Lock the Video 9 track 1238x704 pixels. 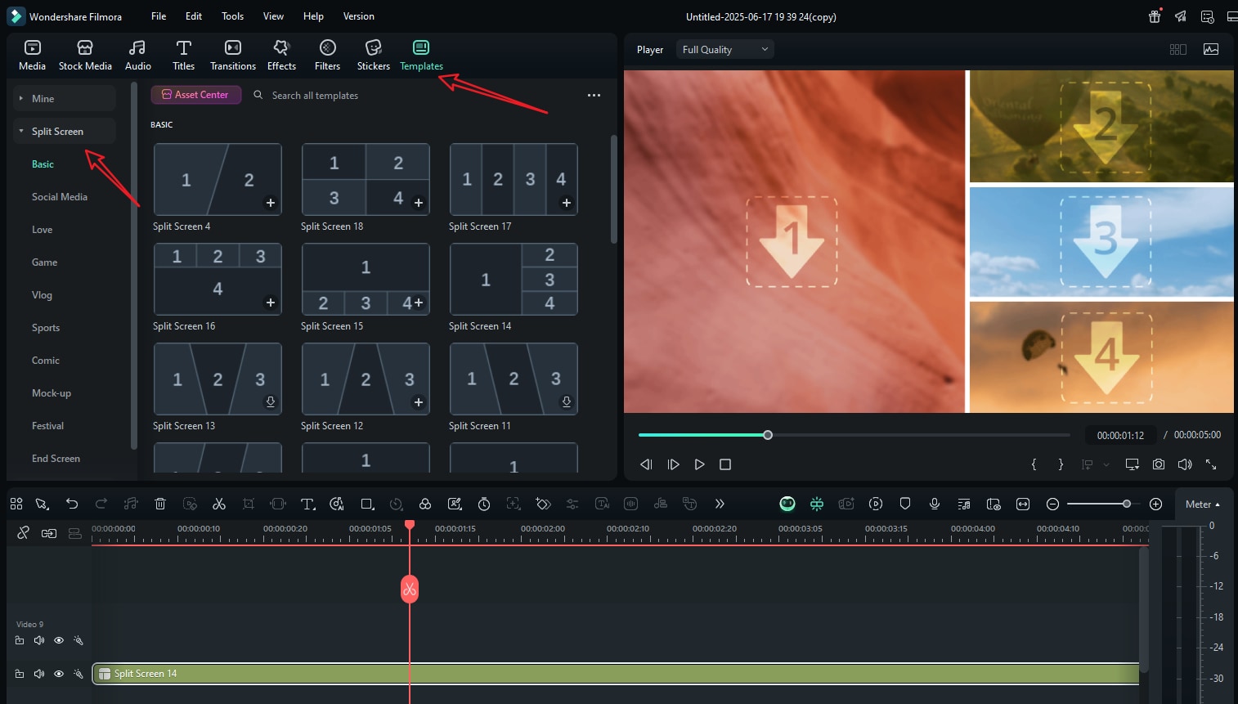[20, 640]
